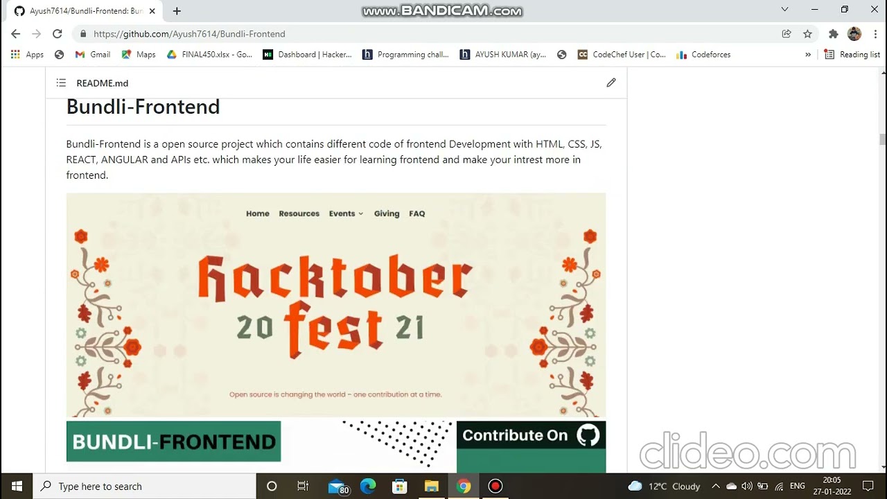Open the Gmail bookmark

93,54
